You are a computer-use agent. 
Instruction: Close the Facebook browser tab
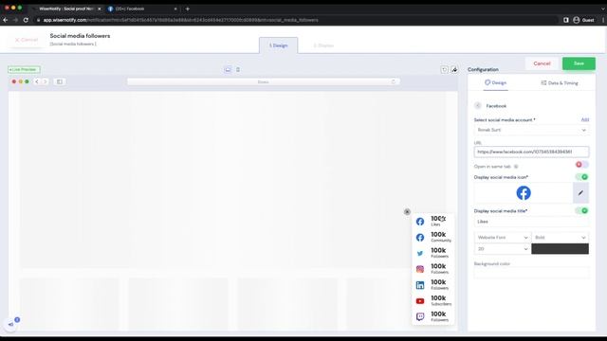tap(175, 9)
